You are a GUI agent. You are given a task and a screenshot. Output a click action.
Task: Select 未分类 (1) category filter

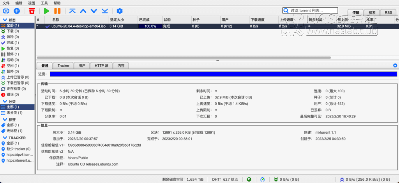[17, 113]
